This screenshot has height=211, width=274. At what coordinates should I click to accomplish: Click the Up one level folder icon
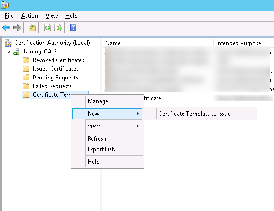pos(32,27)
